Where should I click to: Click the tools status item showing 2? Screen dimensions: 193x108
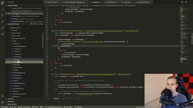42,107
